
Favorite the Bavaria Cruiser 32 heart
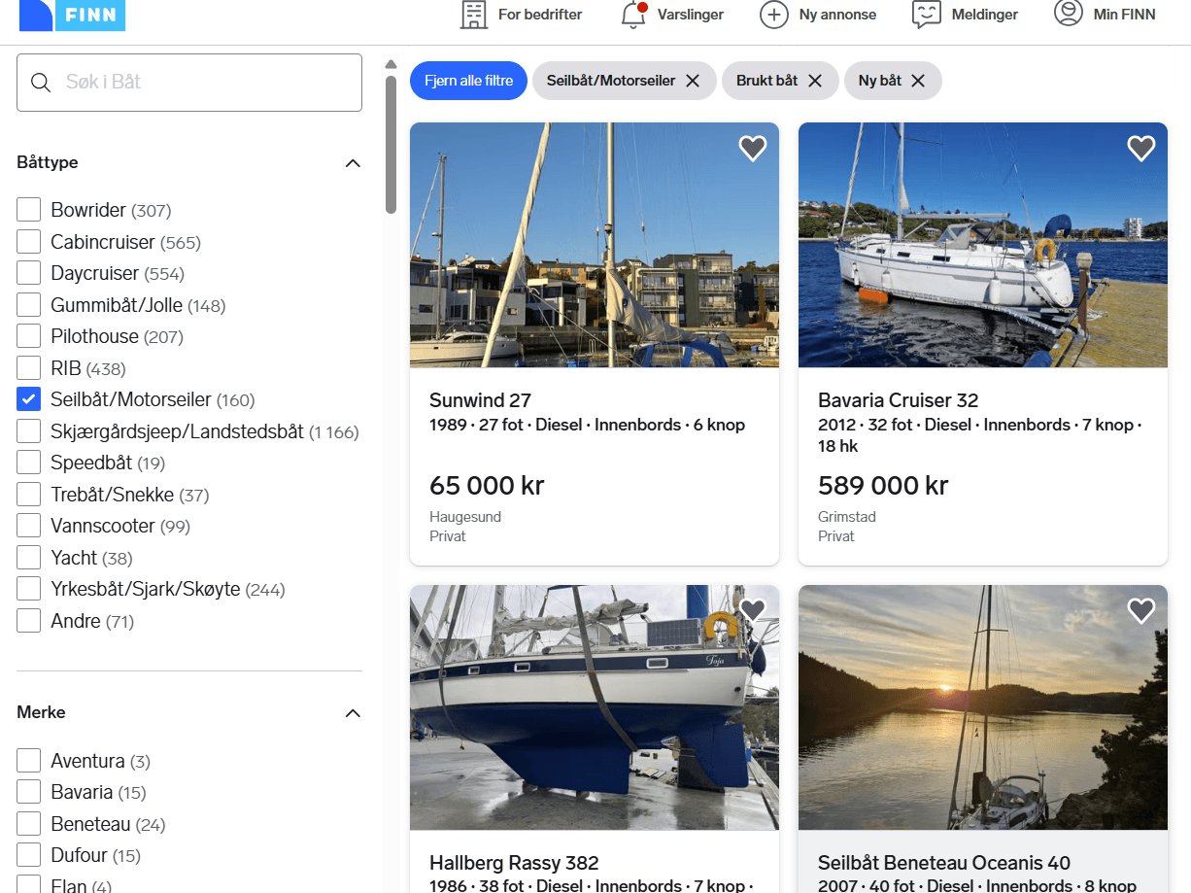click(1140, 148)
